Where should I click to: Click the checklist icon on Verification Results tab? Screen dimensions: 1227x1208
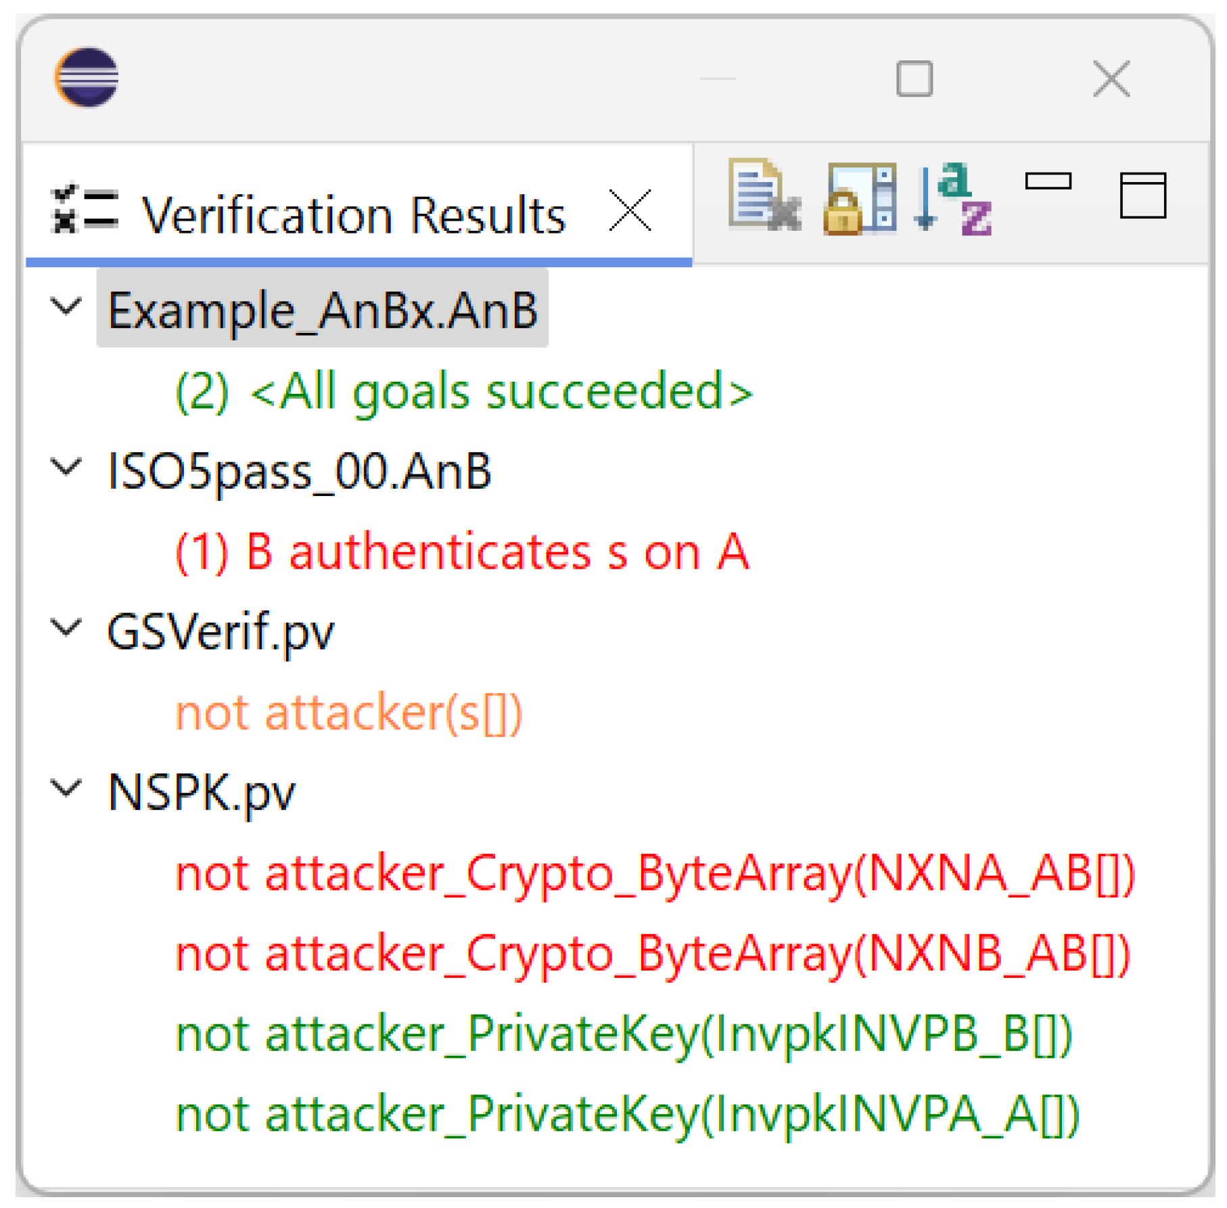[85, 210]
